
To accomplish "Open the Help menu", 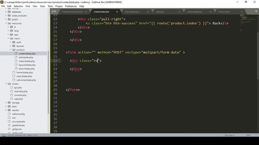I will [82, 6].
